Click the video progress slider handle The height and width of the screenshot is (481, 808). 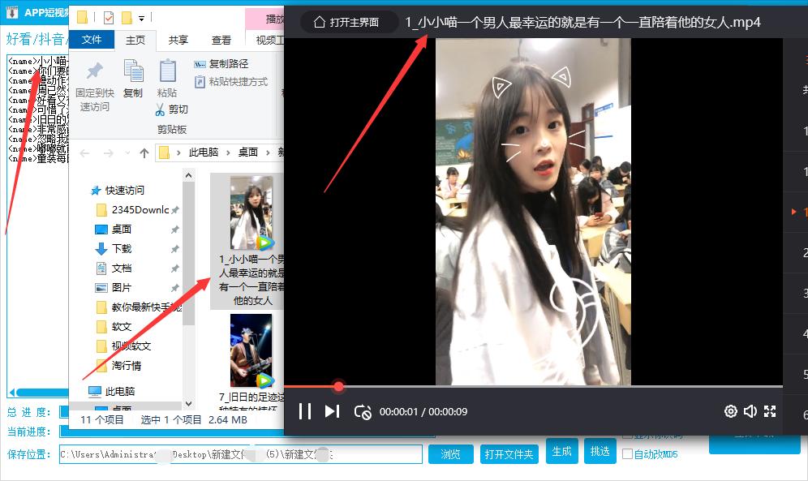338,386
